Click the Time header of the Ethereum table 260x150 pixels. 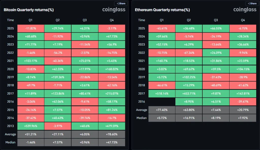click(x=141, y=20)
